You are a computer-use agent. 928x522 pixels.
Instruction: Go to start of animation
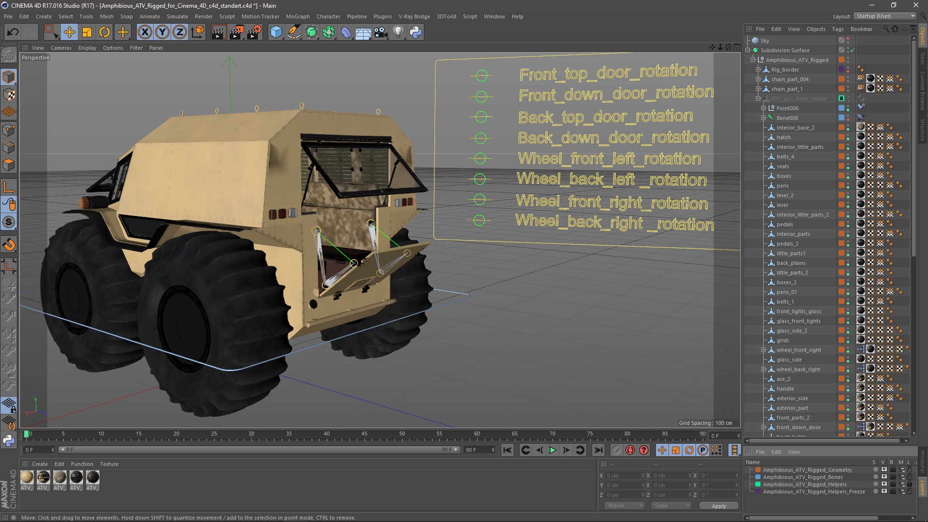507,450
